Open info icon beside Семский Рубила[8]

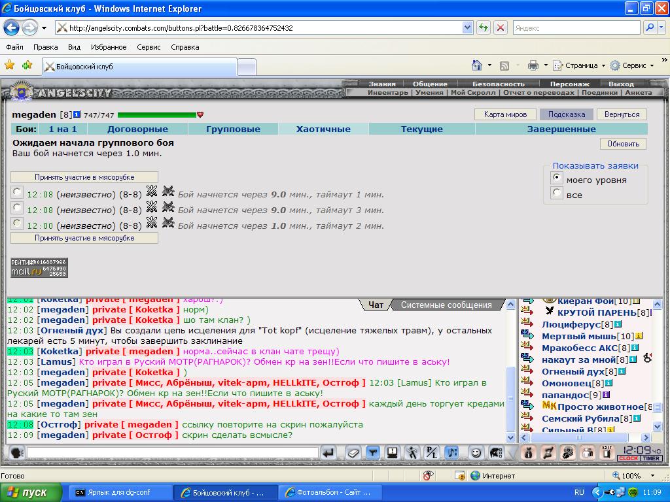[x=637, y=418]
